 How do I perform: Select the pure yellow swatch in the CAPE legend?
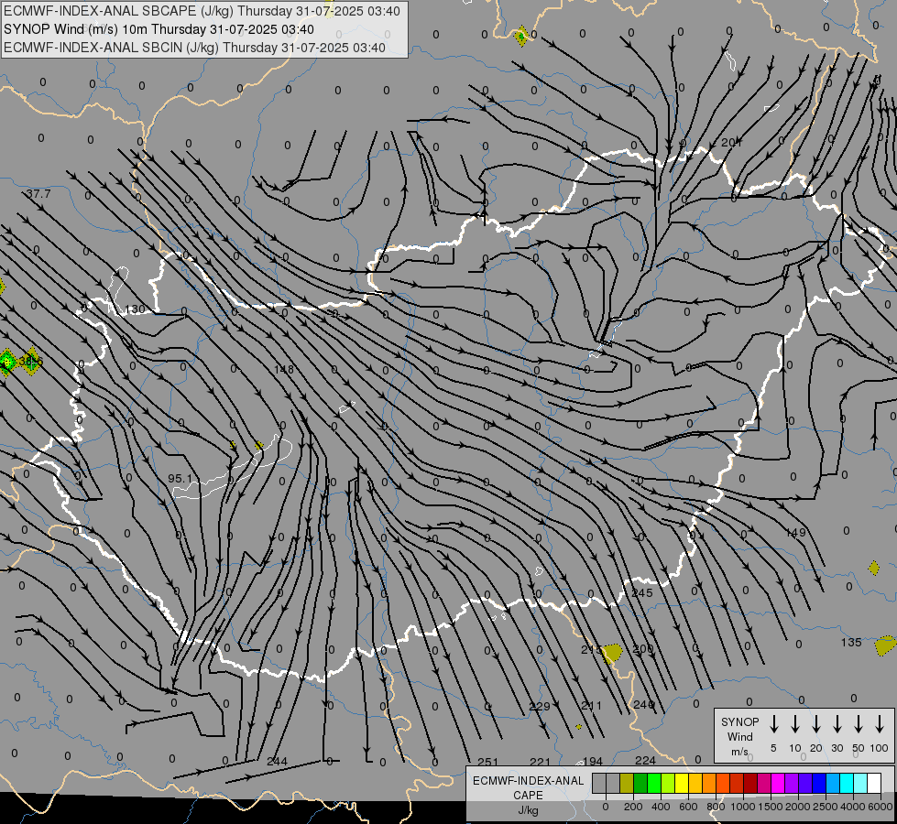point(682,783)
